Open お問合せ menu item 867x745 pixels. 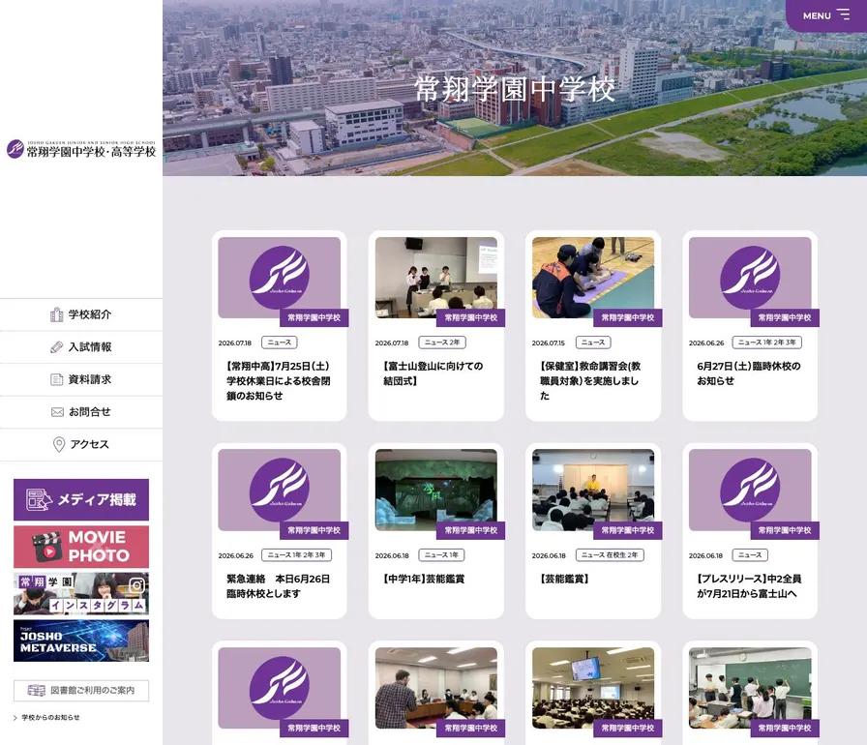[x=81, y=412]
